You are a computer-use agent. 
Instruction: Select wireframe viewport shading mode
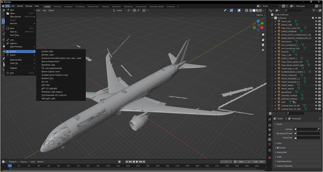click(251, 11)
